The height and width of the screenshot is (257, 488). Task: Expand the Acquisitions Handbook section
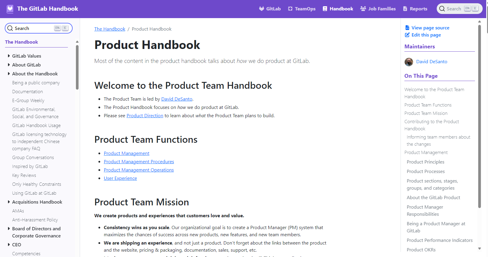9,202
